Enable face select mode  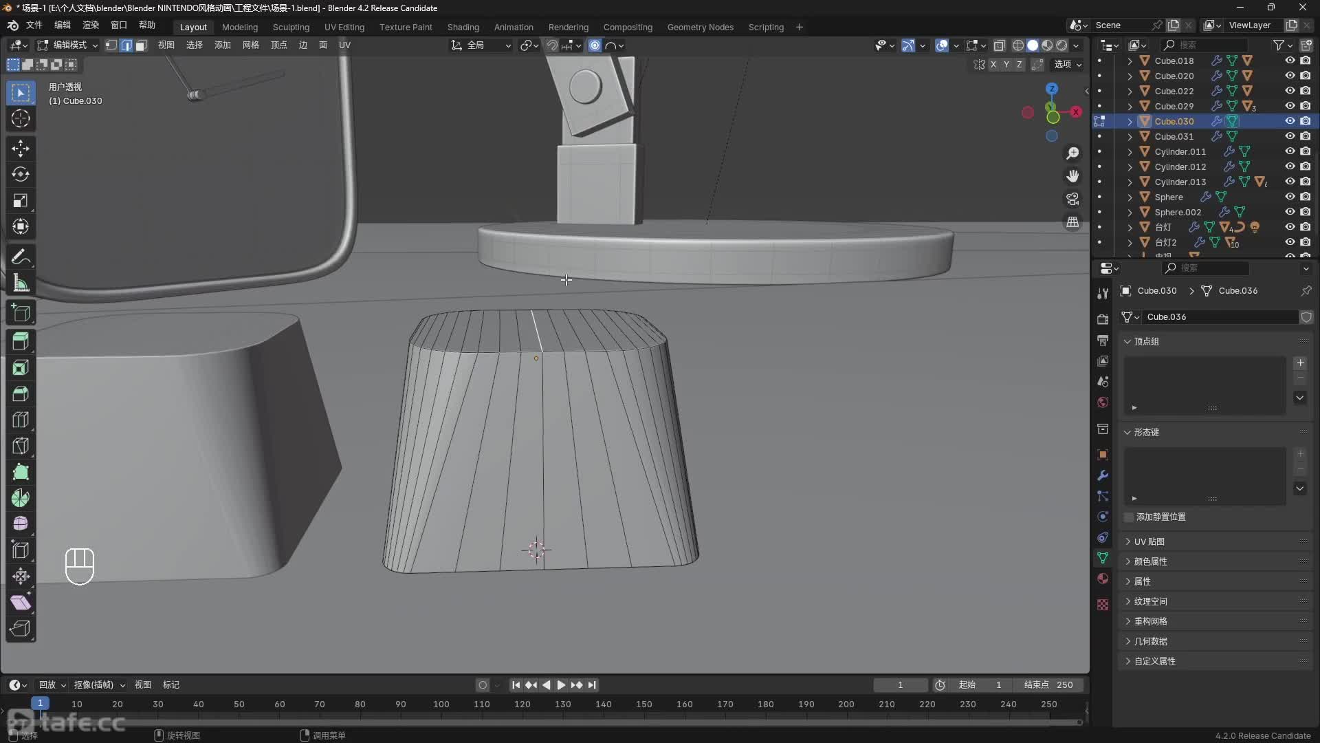point(142,45)
